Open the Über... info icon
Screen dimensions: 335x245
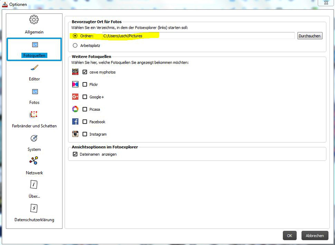(x=34, y=185)
